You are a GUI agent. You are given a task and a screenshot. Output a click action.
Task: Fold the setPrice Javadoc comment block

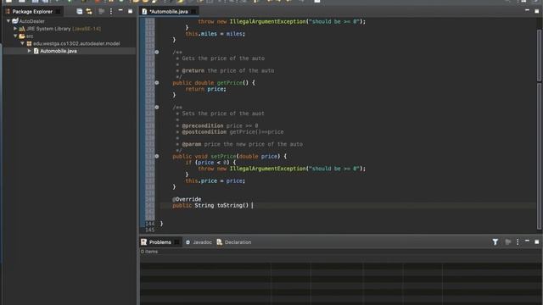pyautogui.click(x=157, y=108)
